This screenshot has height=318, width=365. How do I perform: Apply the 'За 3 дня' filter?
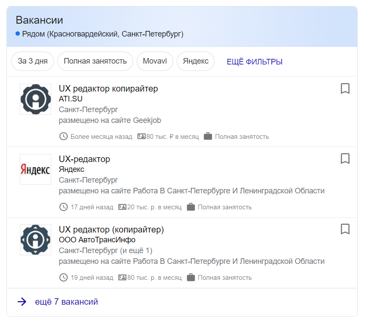pos(33,61)
